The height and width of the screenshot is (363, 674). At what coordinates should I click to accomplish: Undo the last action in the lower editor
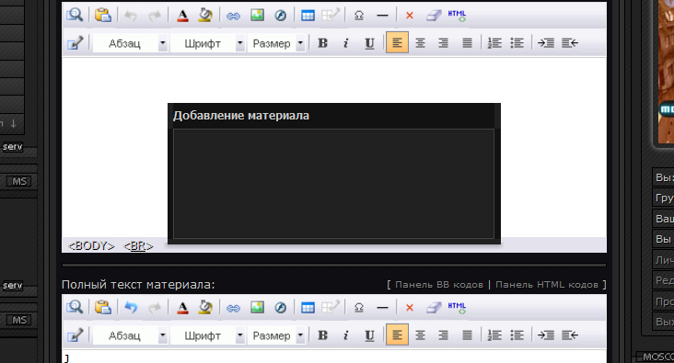click(x=131, y=308)
